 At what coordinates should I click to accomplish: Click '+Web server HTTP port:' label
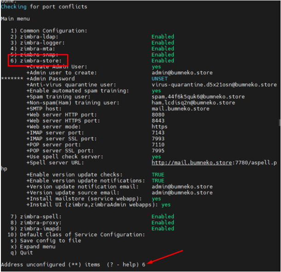[62, 115]
